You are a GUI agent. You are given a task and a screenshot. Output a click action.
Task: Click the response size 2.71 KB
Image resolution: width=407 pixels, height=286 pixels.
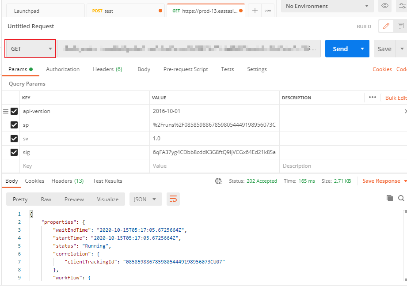pos(342,181)
